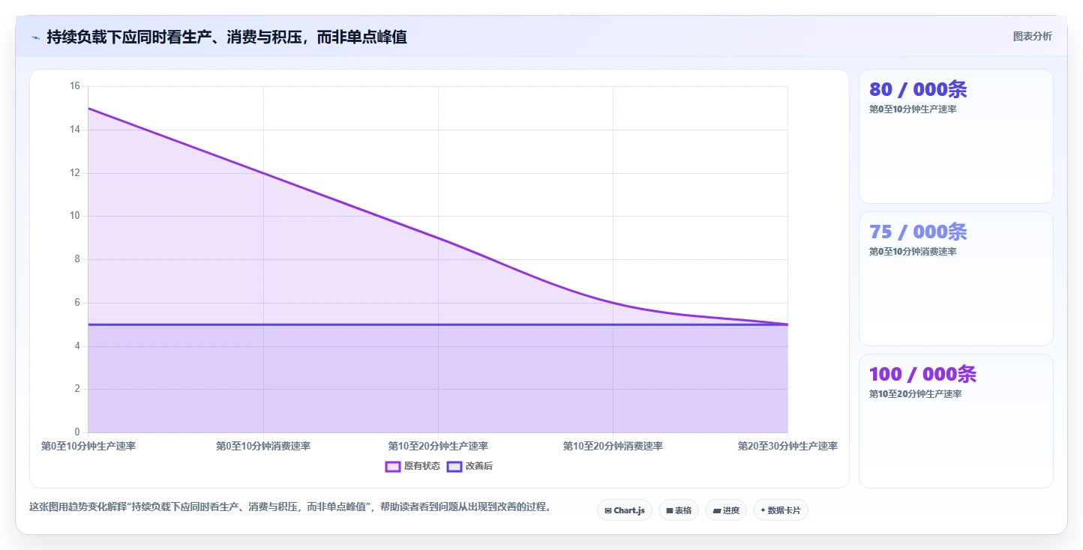Click the 改善后 legend label
The width and height of the screenshot is (1083, 550).
(479, 466)
